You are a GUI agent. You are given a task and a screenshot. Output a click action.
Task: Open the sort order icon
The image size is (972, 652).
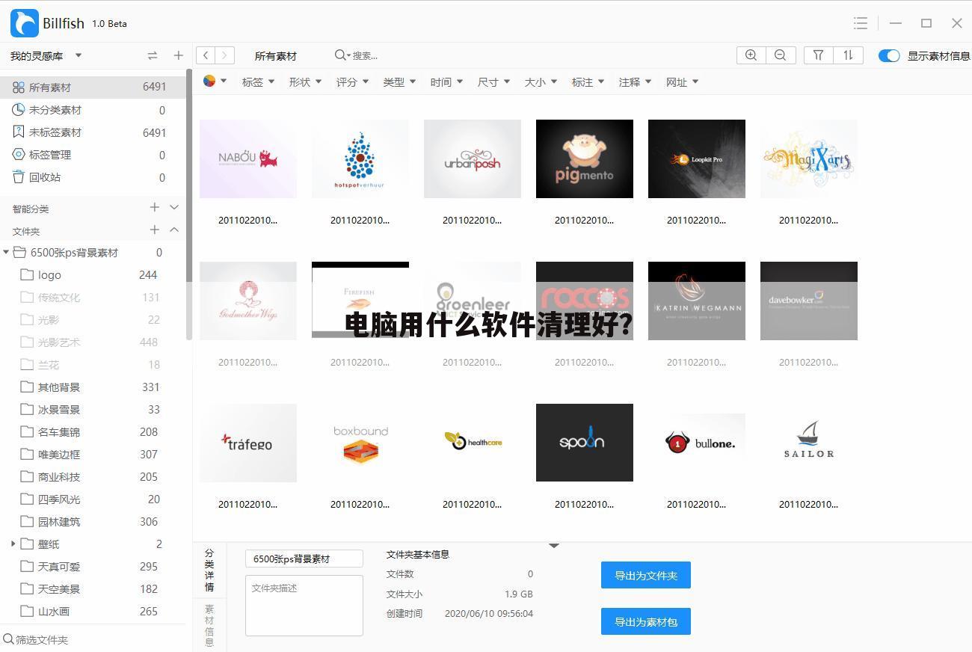848,55
